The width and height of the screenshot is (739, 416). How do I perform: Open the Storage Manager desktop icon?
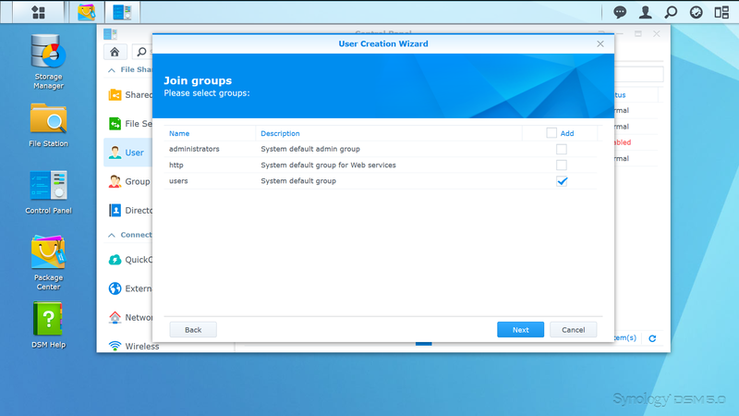point(48,61)
